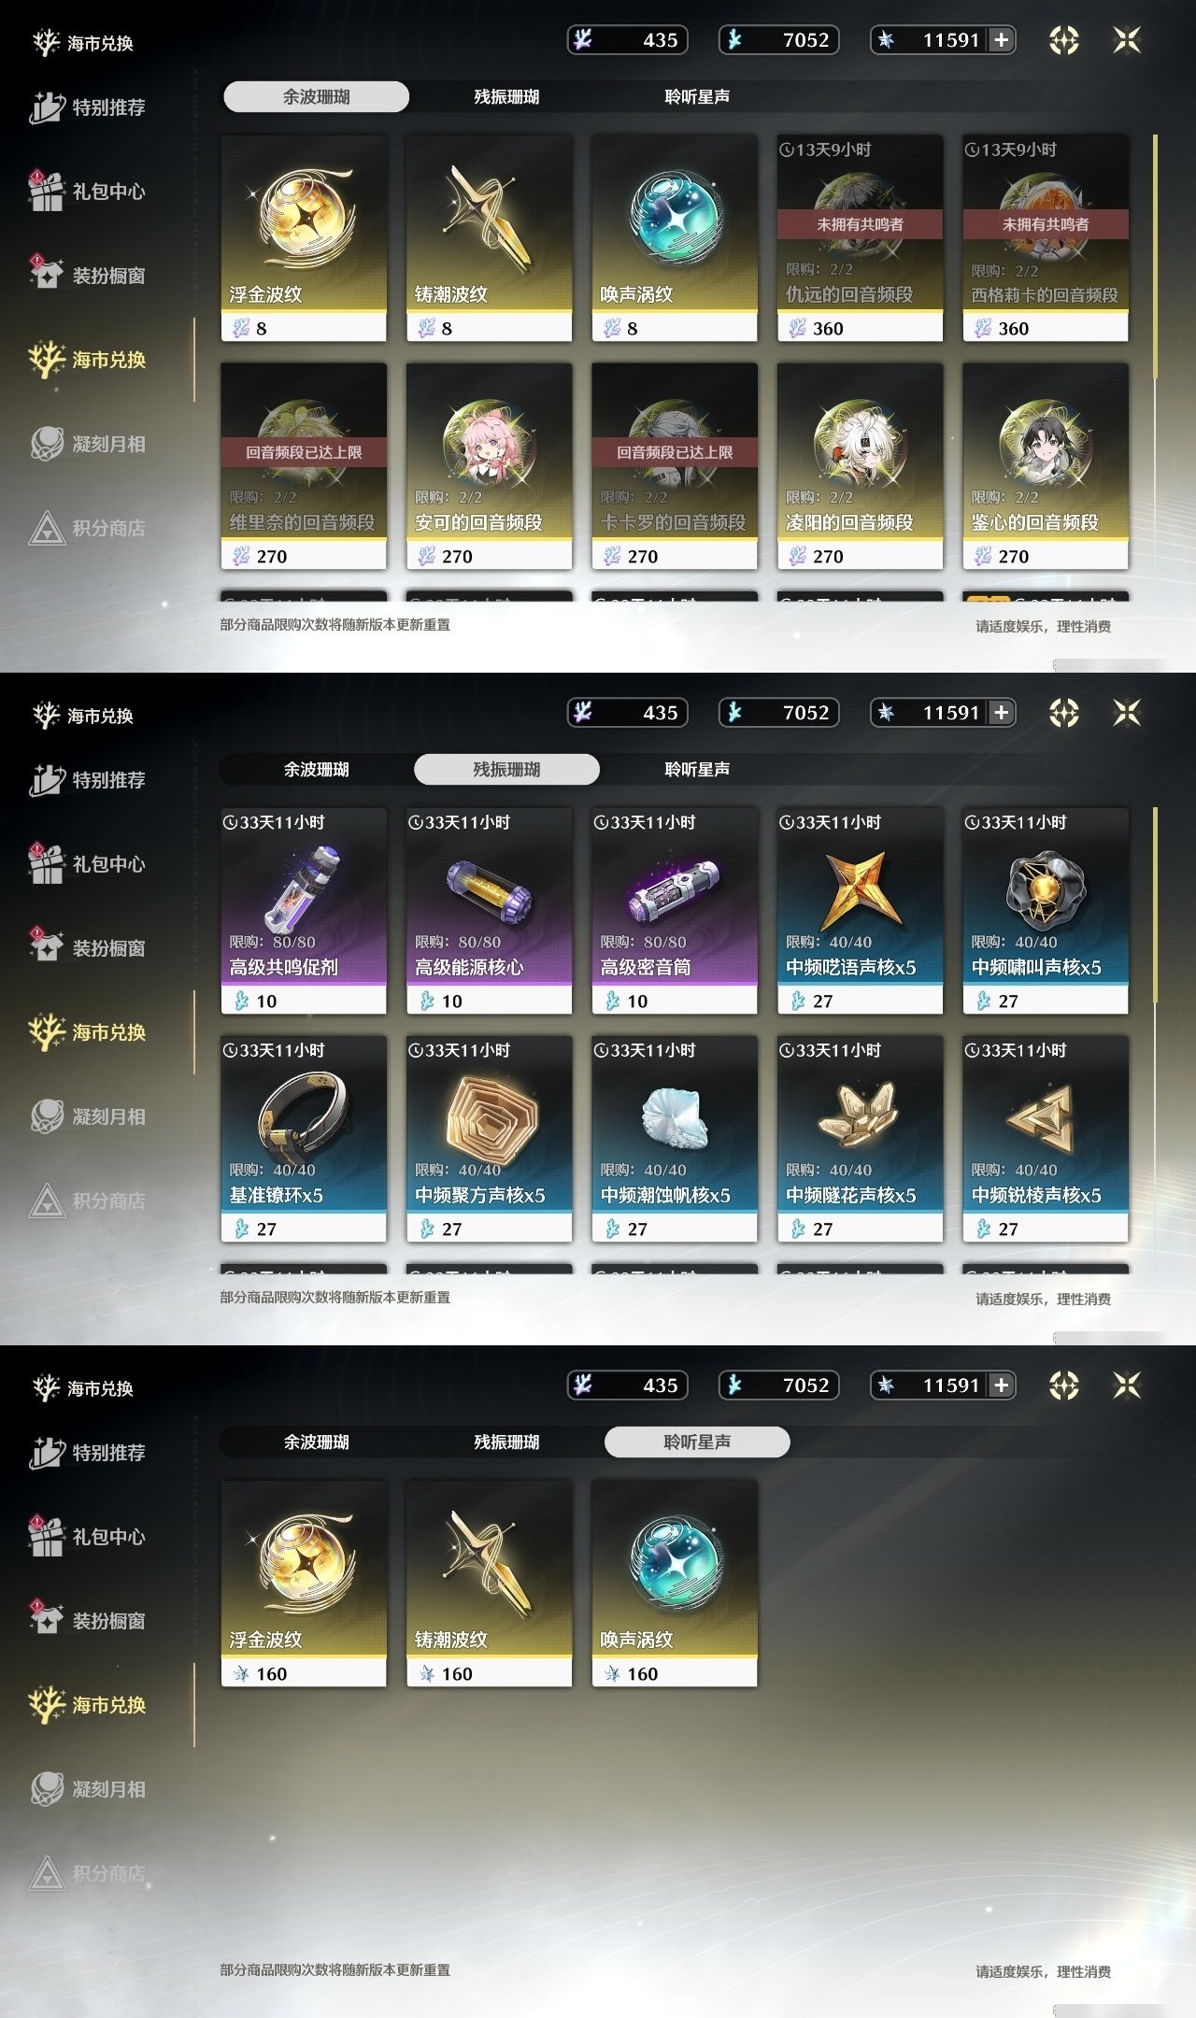Screen dimensions: 1196x2018
Task: Select the 基准镣环x5 ring item
Action: pos(304,1139)
